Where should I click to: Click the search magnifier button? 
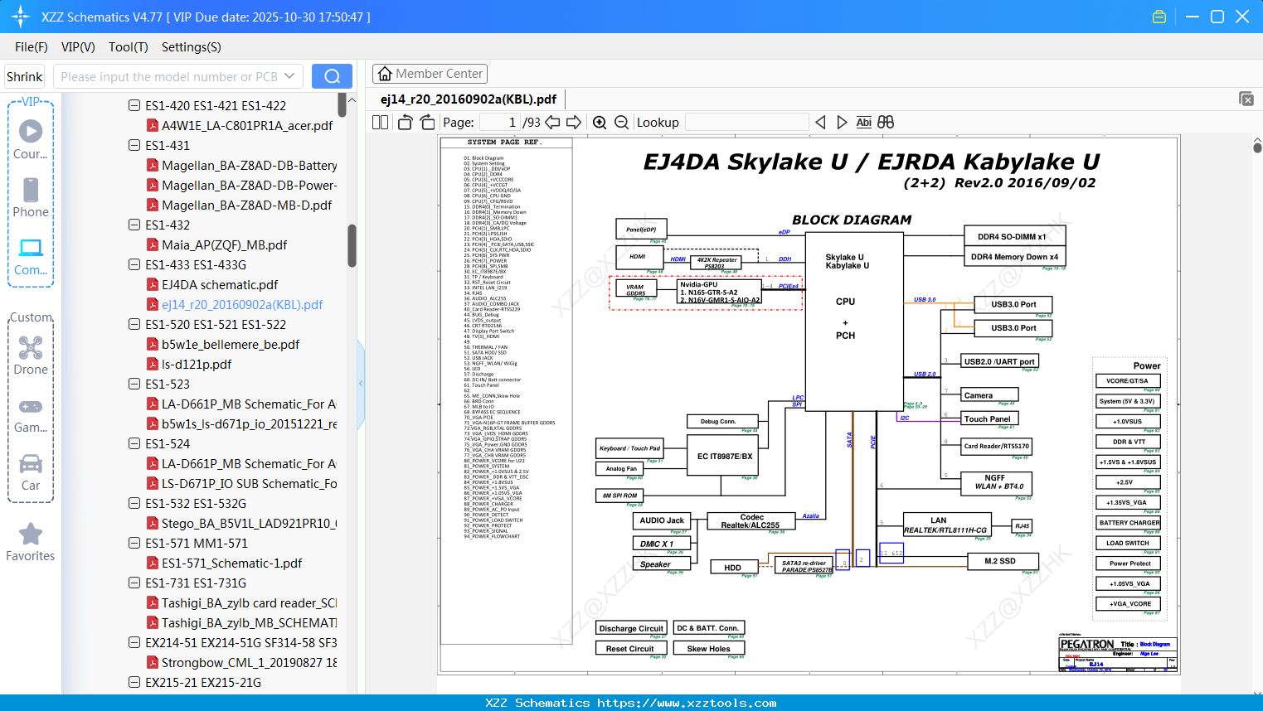332,76
